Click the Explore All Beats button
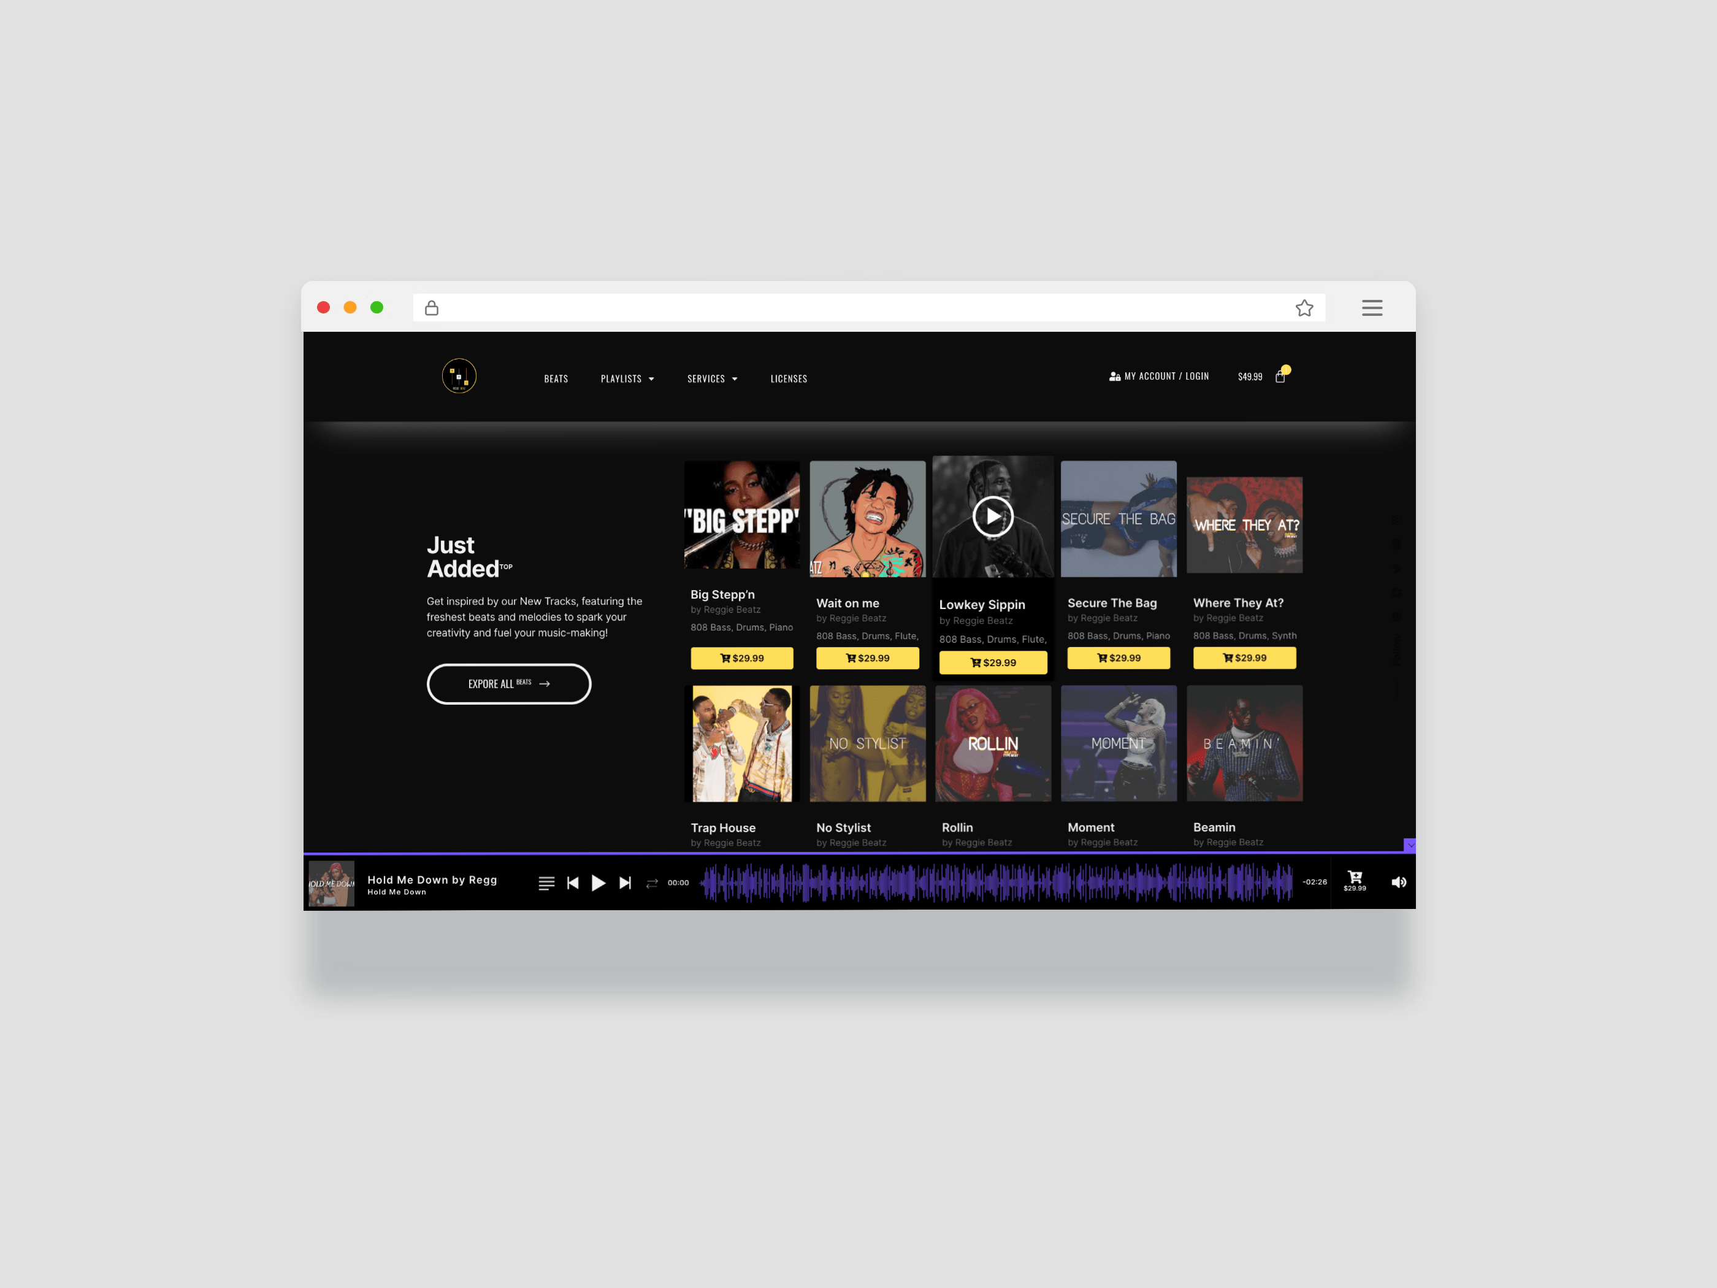Viewport: 1717px width, 1288px height. tap(508, 683)
